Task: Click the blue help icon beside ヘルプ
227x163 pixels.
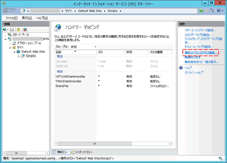Action: pyautogui.click(x=181, y=68)
